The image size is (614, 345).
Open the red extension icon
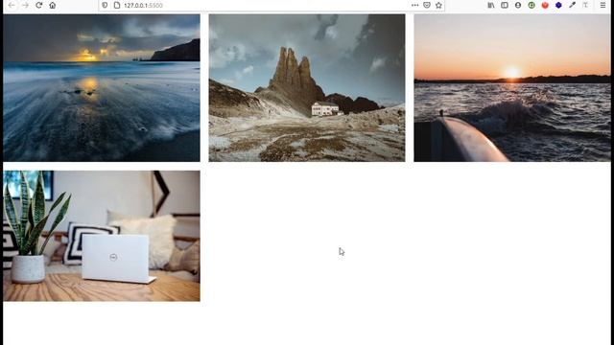coord(545,5)
